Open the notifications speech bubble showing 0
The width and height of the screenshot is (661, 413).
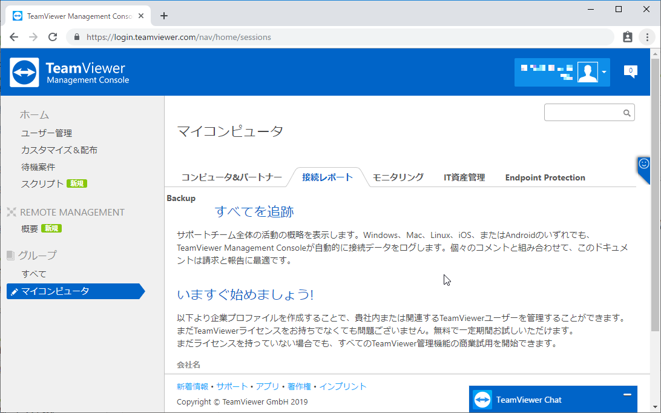click(631, 70)
